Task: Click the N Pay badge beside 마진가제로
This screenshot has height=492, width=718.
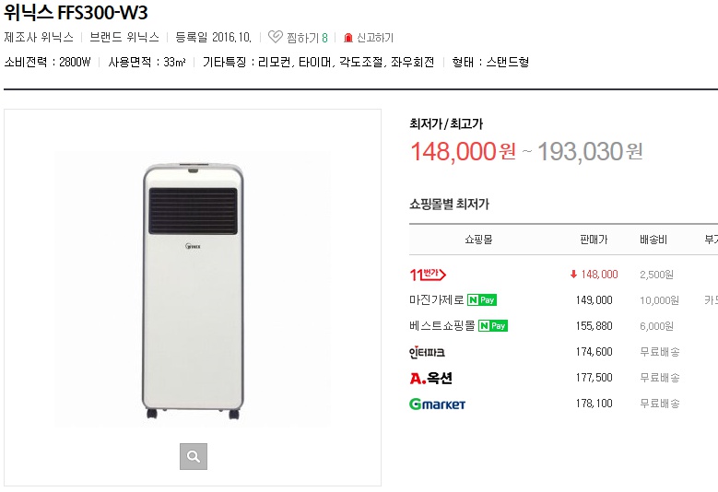Action: coord(482,299)
